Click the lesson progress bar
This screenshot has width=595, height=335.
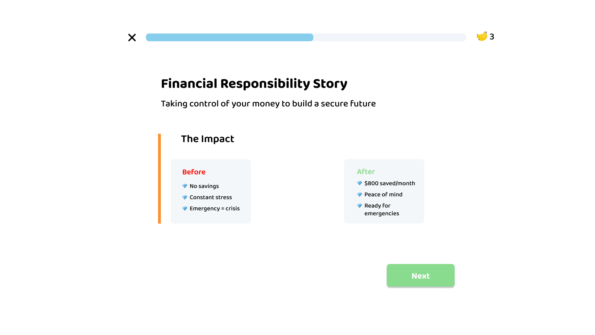pos(306,37)
